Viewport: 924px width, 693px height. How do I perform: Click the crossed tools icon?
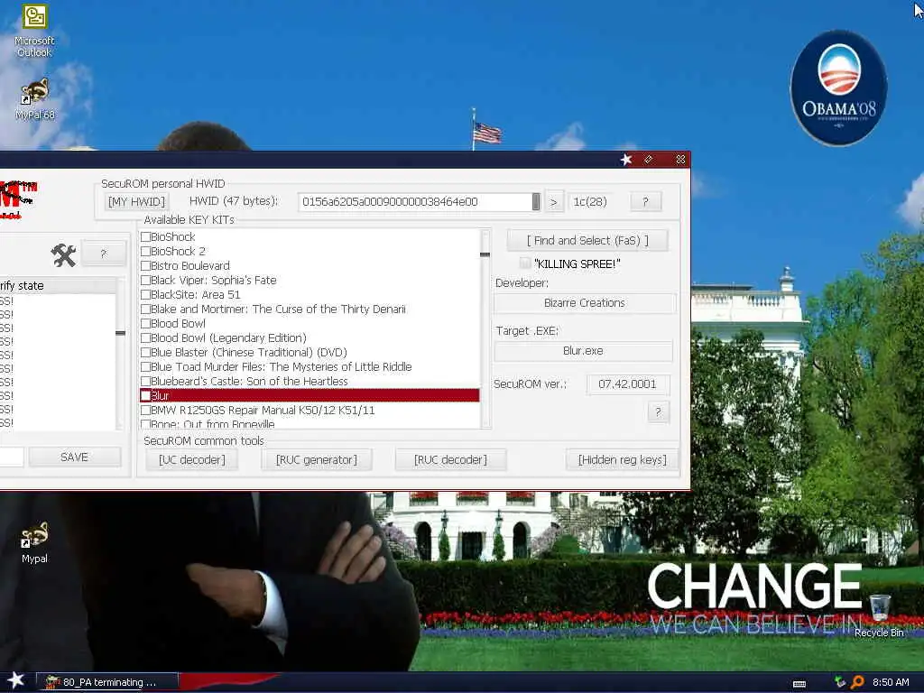tap(63, 254)
